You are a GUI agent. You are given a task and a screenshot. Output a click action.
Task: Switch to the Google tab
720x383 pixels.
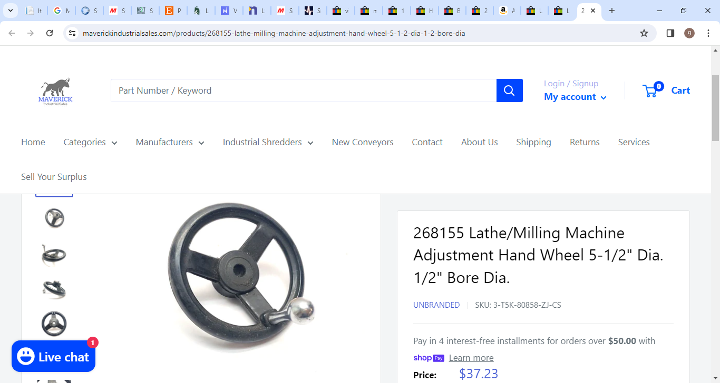[x=61, y=11]
